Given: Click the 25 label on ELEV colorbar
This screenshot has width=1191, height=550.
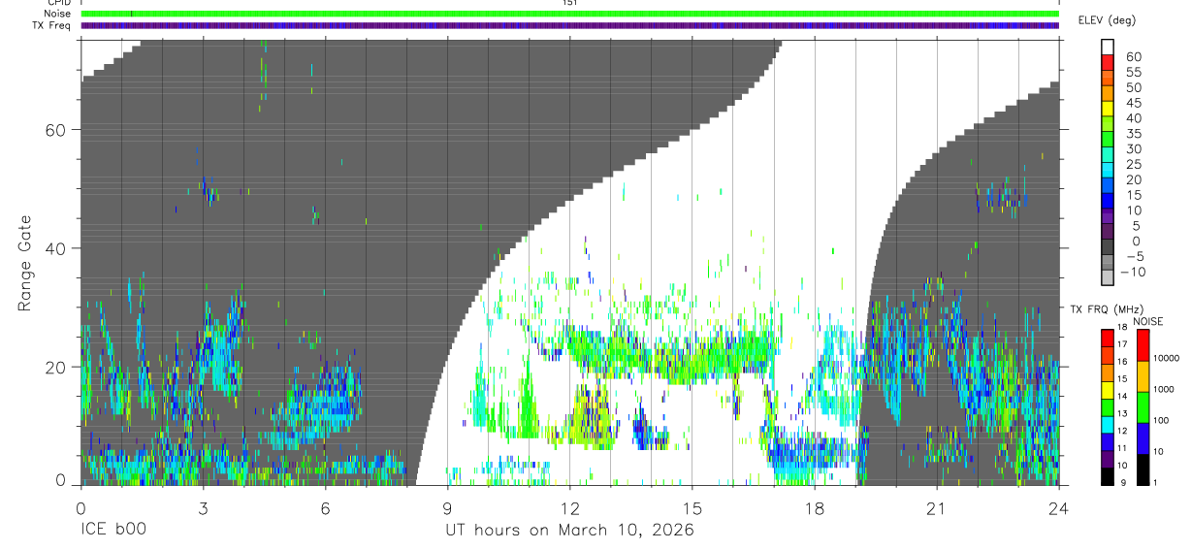Looking at the screenshot, I should tap(1134, 164).
